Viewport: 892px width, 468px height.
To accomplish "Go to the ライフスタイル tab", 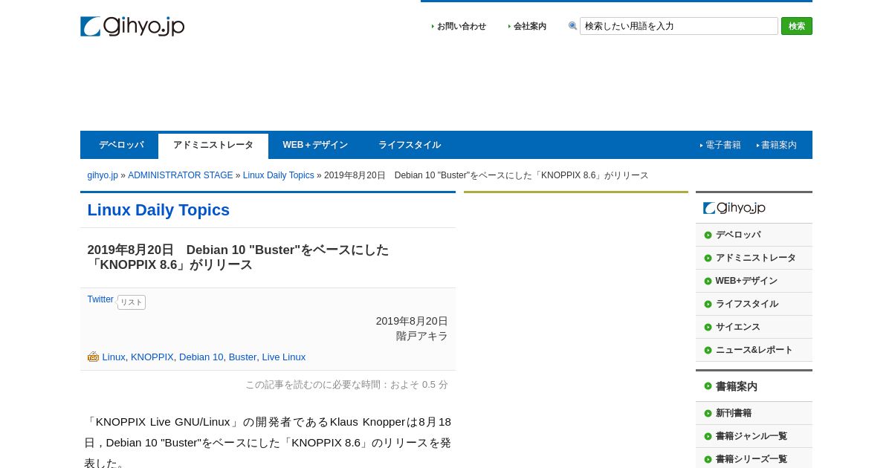I will [410, 145].
